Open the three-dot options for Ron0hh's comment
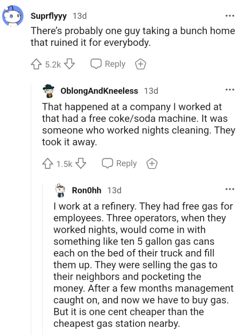The width and height of the screenshot is (247, 335). 230,189
